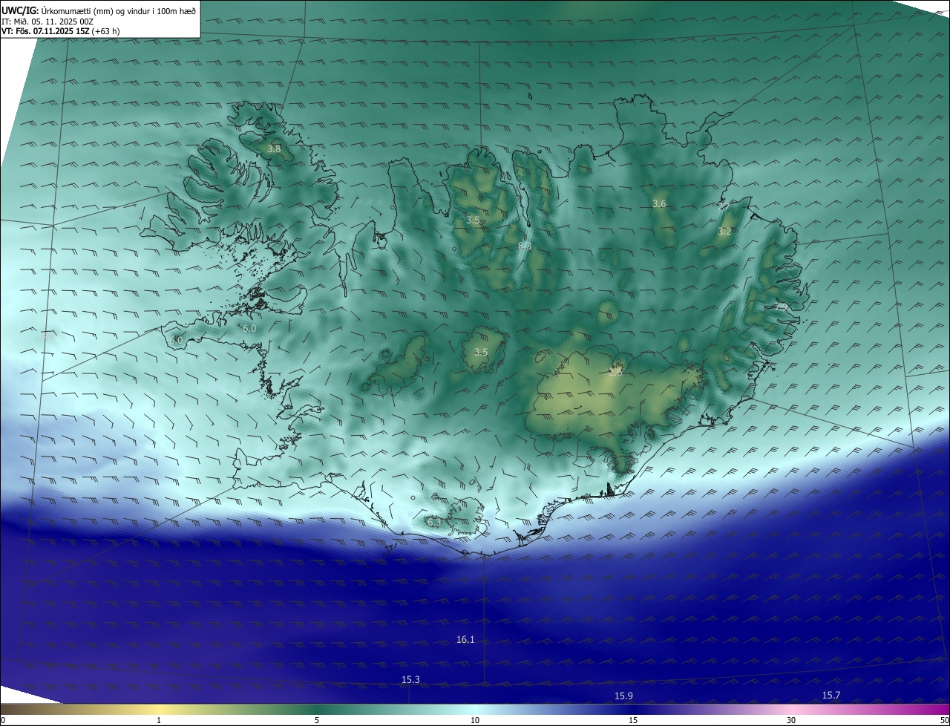The image size is (950, 726).
Task: Click the pale yellow color bar segment above 1
Action: (159, 709)
